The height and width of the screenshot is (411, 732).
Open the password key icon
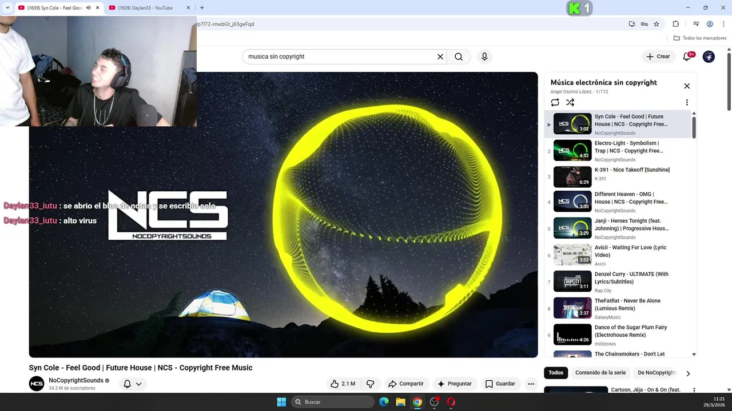[645, 24]
